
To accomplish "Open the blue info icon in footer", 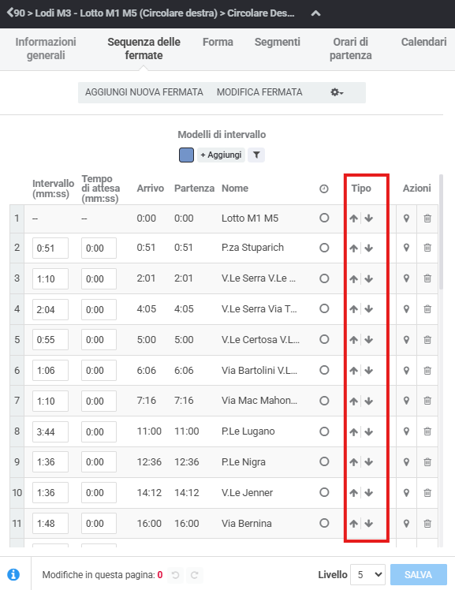I will (13, 574).
